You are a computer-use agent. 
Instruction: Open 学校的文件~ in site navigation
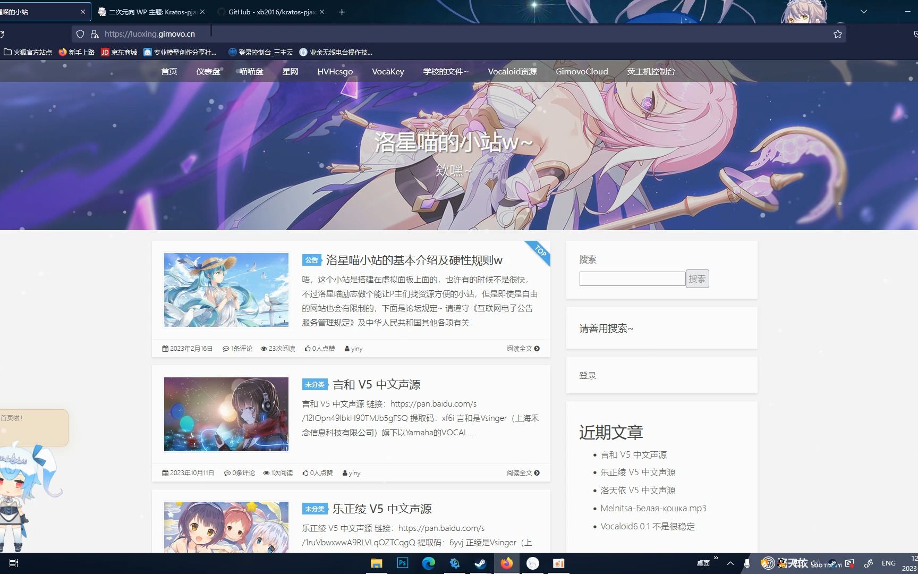(x=446, y=71)
